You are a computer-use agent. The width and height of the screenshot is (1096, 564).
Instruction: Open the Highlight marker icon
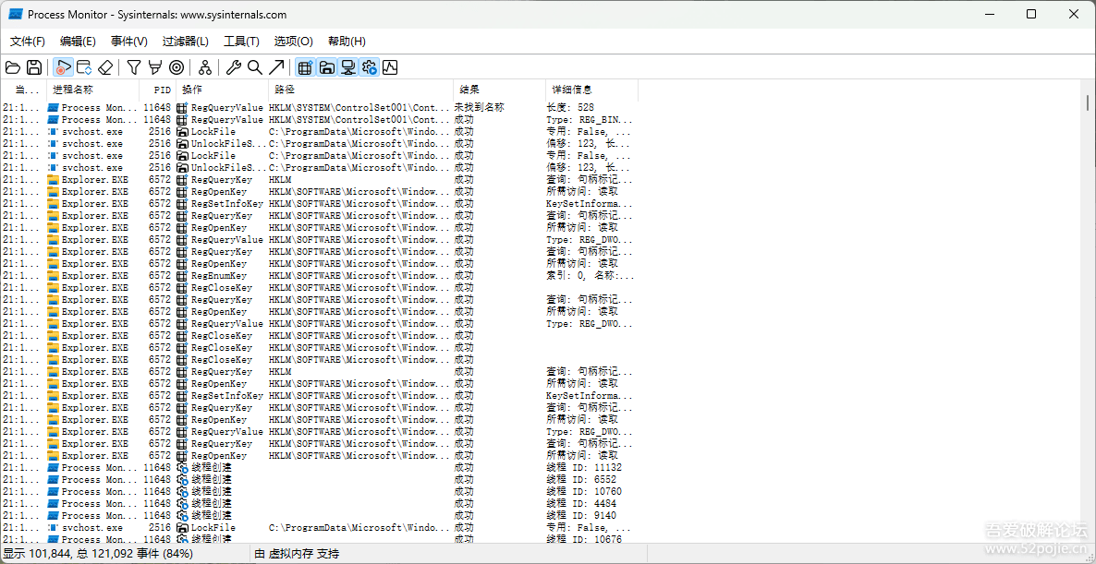(x=155, y=67)
